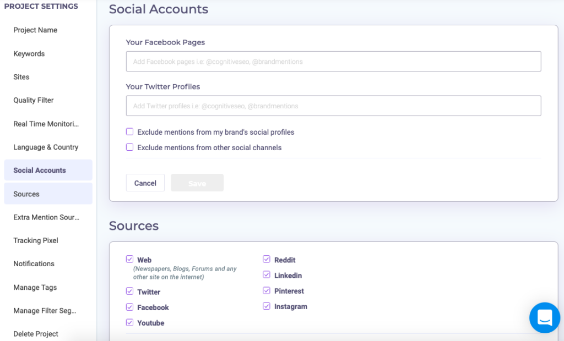Screen dimensions: 564x341
Task: Toggle the Pinterest source off
Action: (x=267, y=290)
